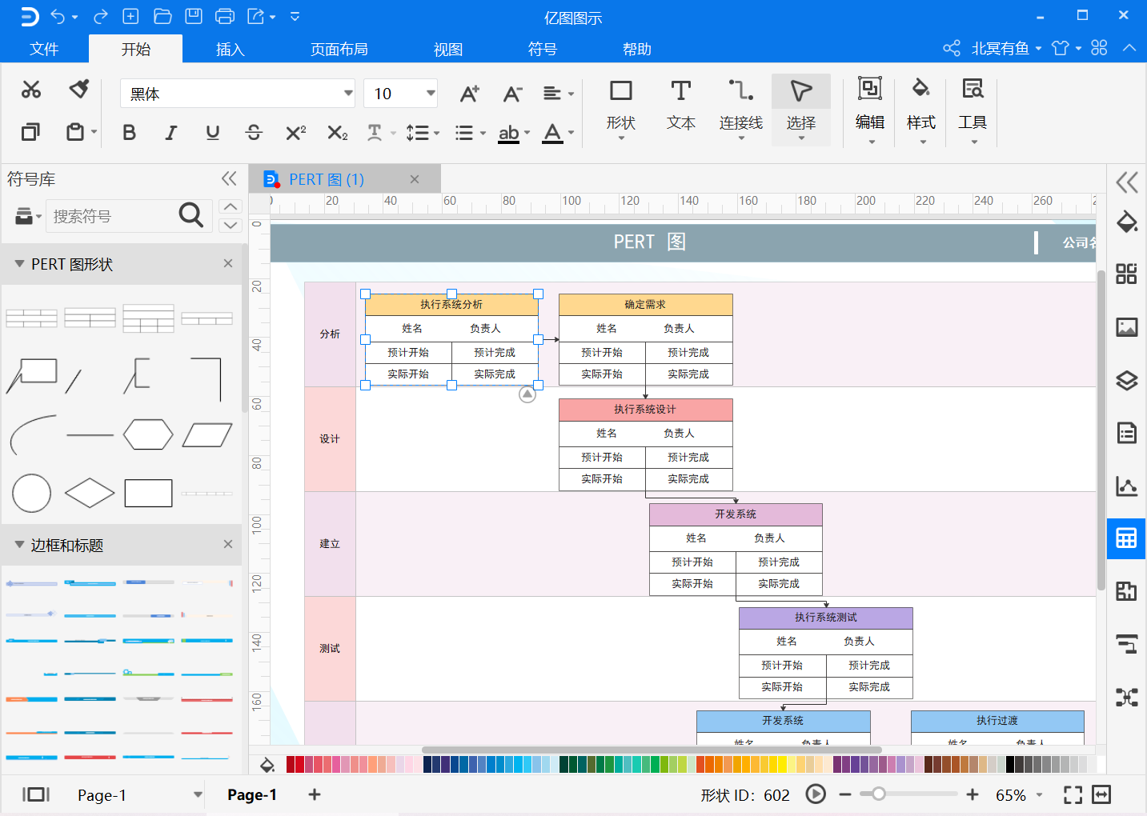Click the zoom slider handle
The height and width of the screenshot is (816, 1147).
point(879,794)
